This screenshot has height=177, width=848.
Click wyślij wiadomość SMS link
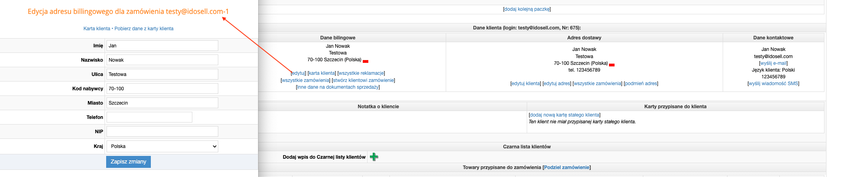coord(773,84)
